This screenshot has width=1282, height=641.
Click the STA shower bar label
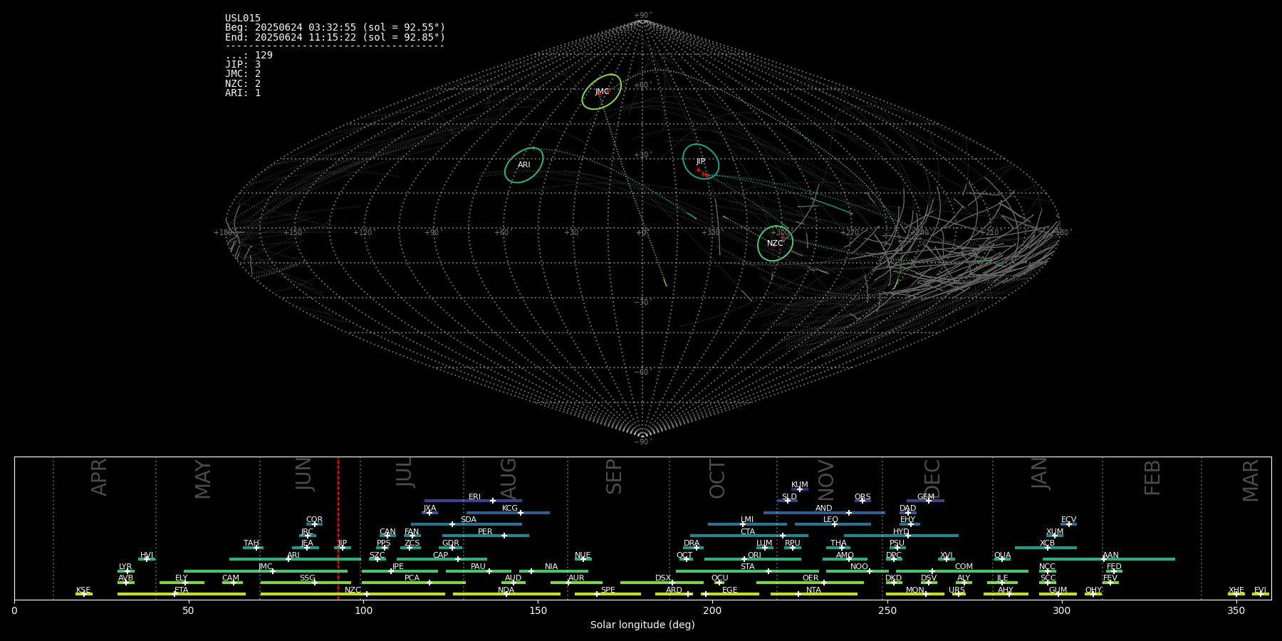tap(747, 567)
